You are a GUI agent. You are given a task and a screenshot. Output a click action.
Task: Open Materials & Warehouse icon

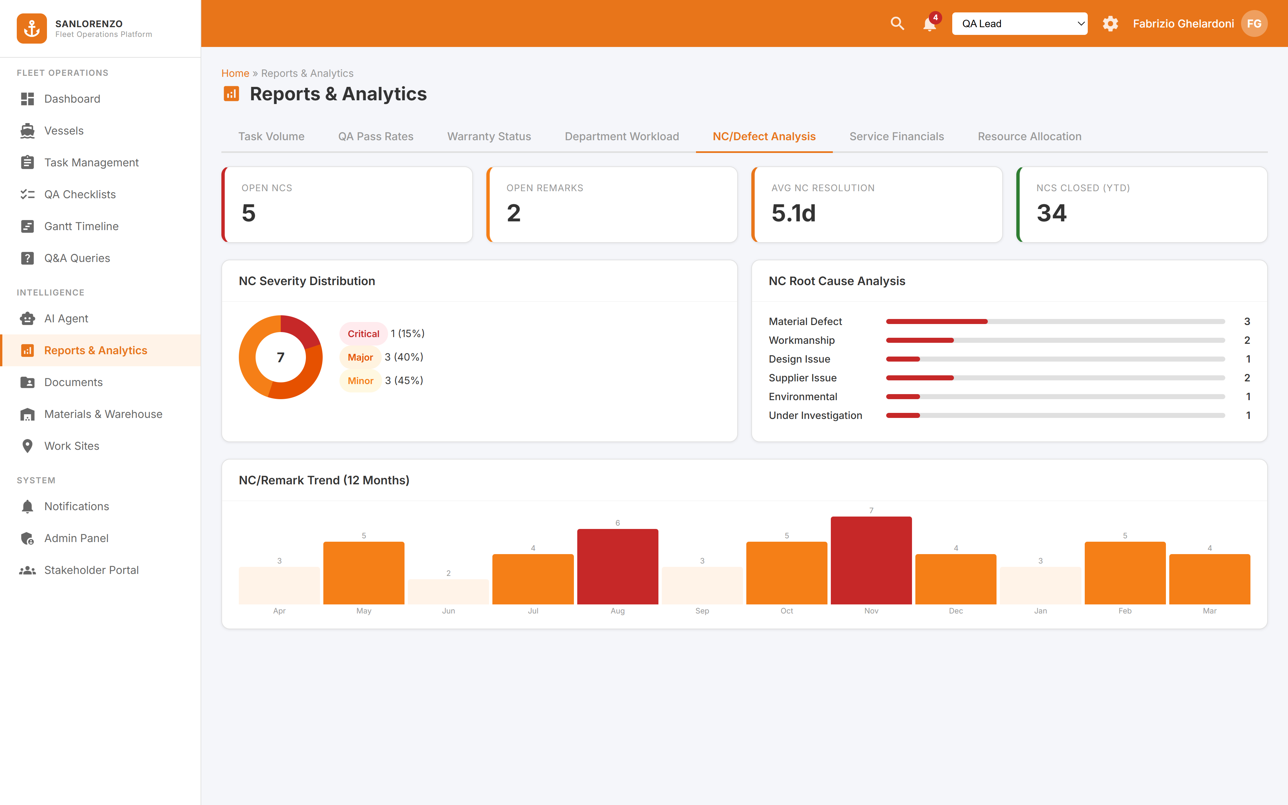(x=27, y=414)
